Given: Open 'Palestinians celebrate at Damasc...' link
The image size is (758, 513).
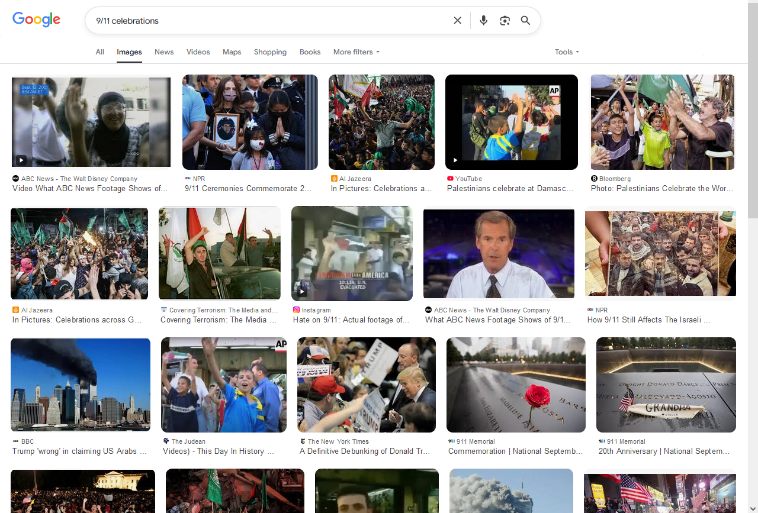Looking at the screenshot, I should (510, 189).
